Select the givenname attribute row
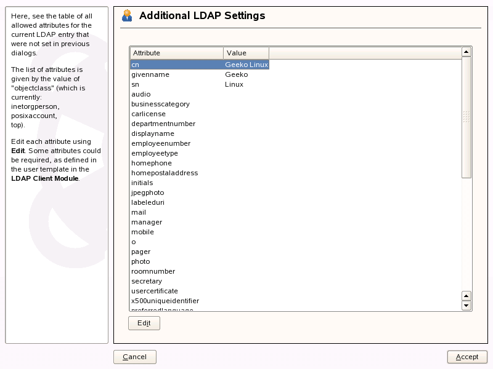This screenshot has height=369, width=493. (200, 74)
